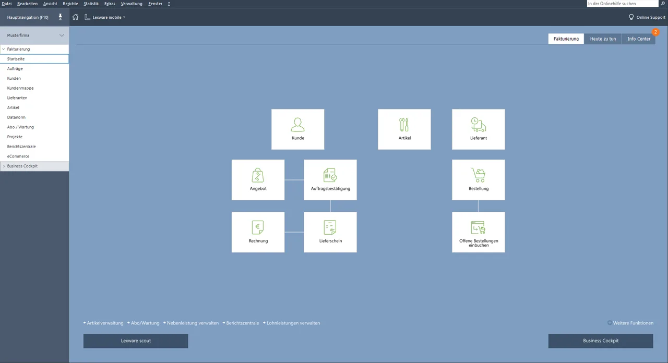Image resolution: width=668 pixels, height=363 pixels.
Task: Open the Ansicht menu
Action: pos(50,4)
